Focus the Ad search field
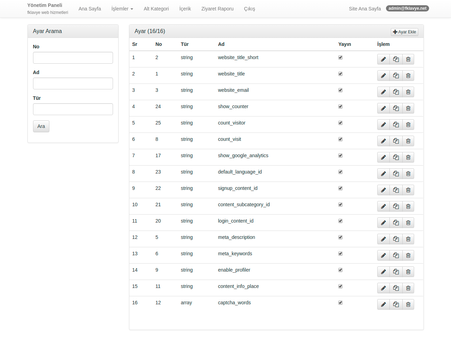 point(73,83)
